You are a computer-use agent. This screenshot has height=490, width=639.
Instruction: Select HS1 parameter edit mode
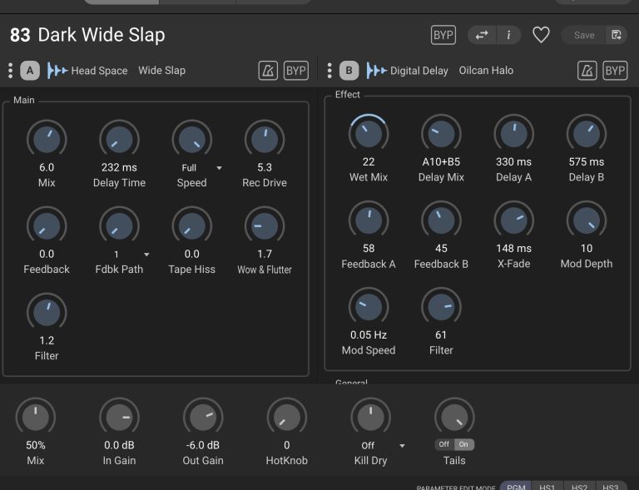(547, 487)
